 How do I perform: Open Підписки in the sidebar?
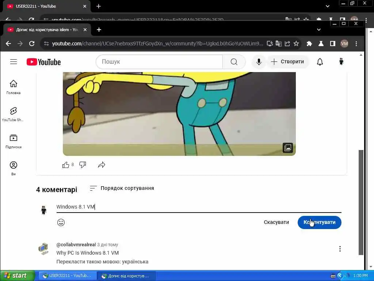click(14, 142)
